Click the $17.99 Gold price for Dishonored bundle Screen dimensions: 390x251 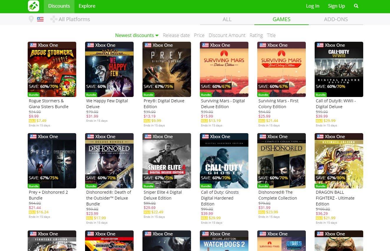point(100,218)
